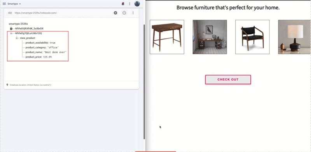The width and height of the screenshot is (311, 152).
Task: Click the link icon beside the database URL
Action: 10,13
